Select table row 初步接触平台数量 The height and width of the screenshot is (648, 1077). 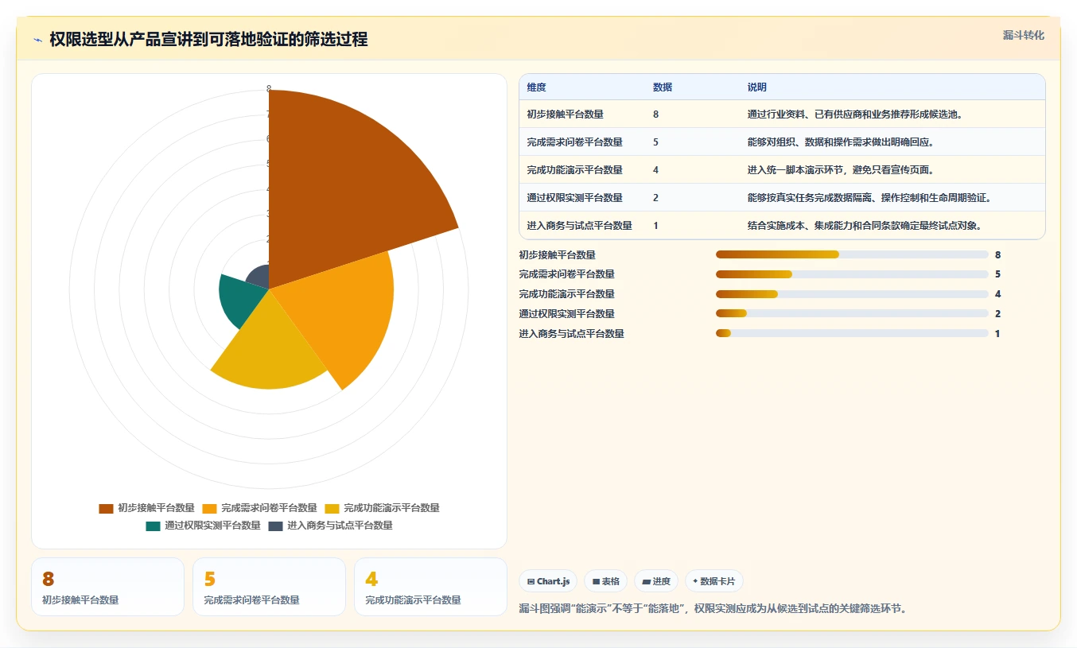(782, 114)
